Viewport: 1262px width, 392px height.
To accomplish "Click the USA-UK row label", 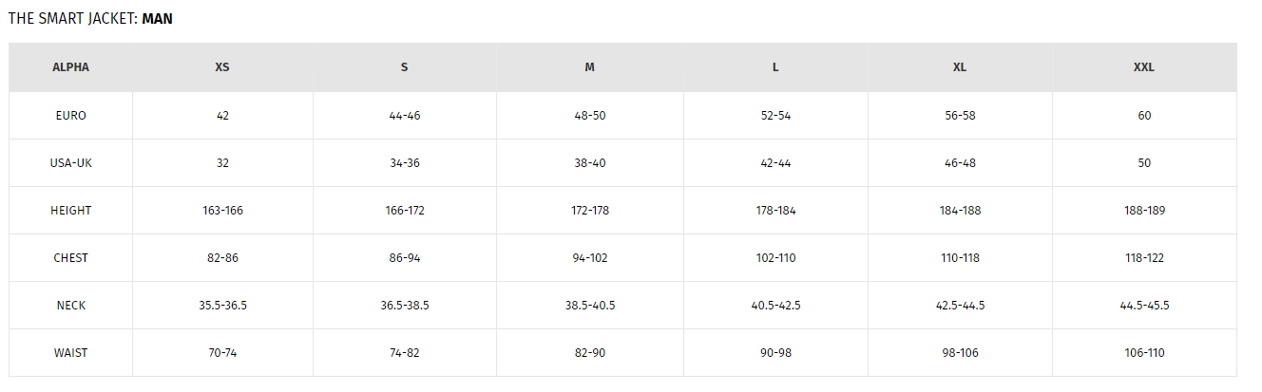I will (70, 162).
